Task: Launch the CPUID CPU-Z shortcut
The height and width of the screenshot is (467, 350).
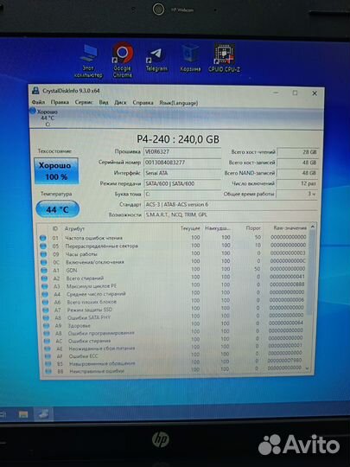Action: (225, 59)
